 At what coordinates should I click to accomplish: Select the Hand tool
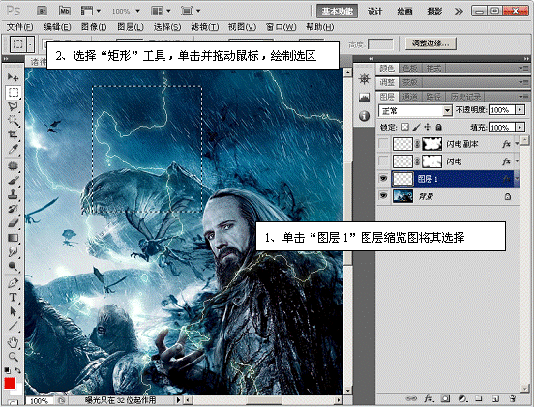(x=13, y=342)
